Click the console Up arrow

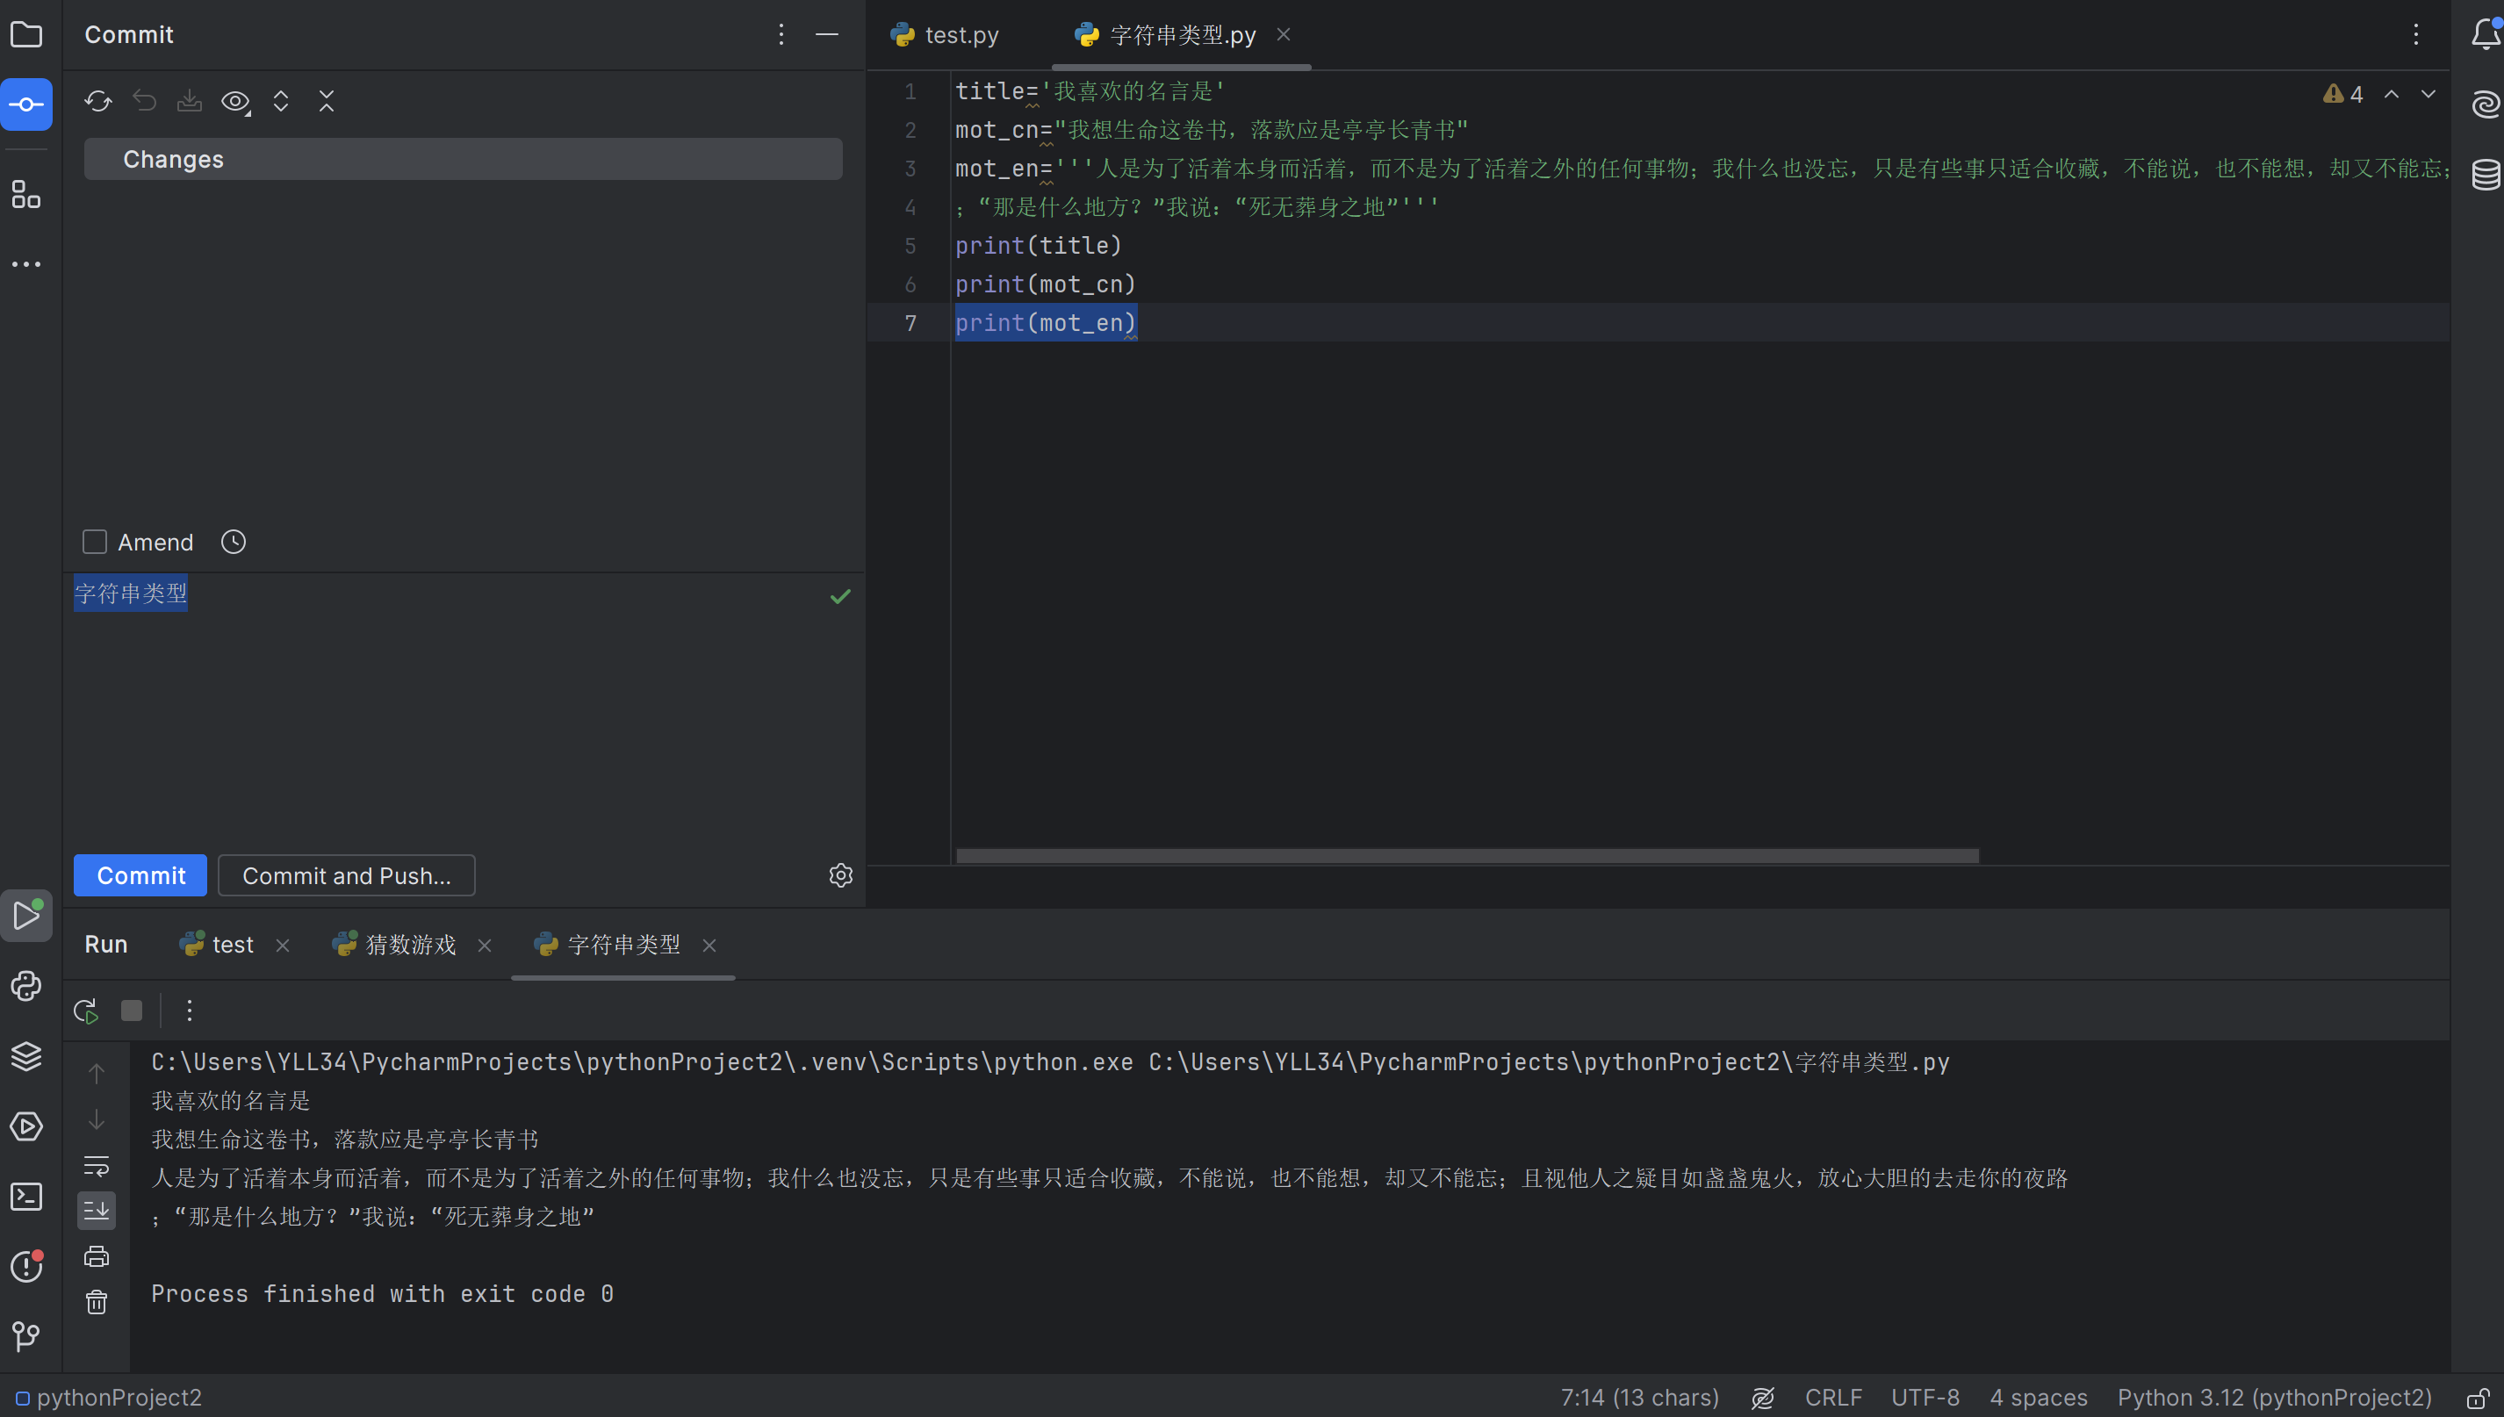97,1074
